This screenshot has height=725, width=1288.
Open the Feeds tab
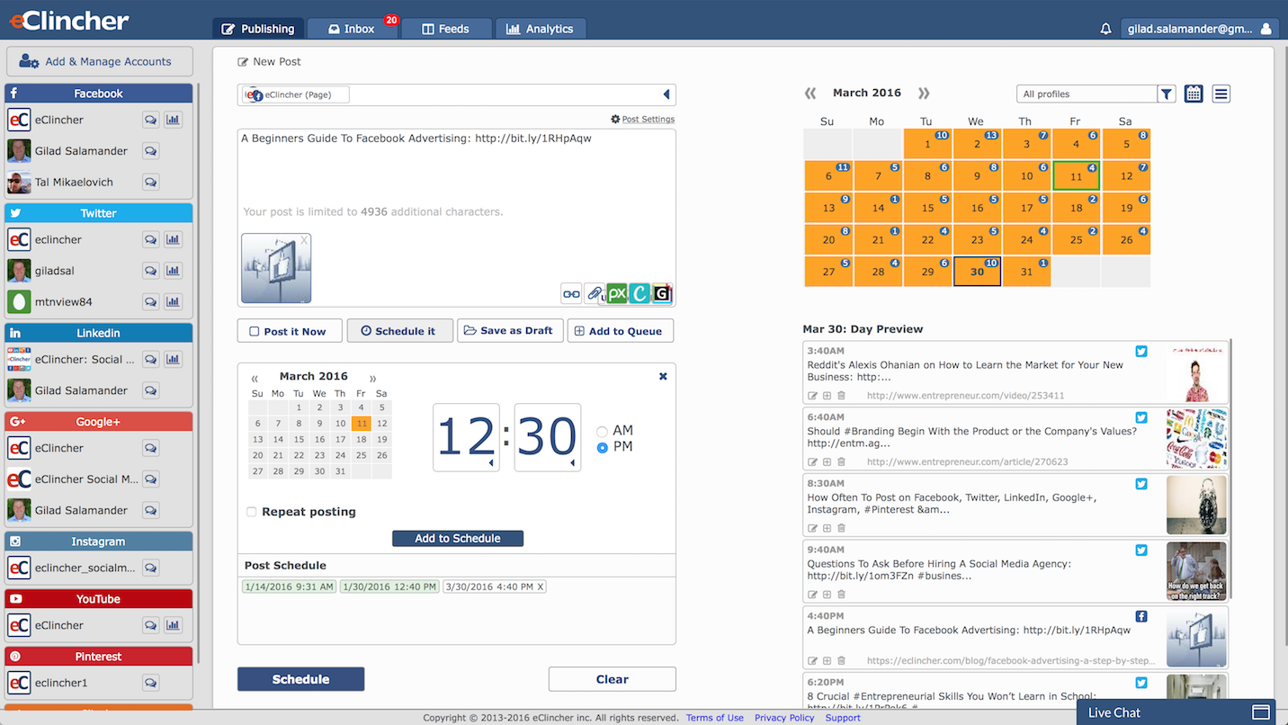coord(446,29)
